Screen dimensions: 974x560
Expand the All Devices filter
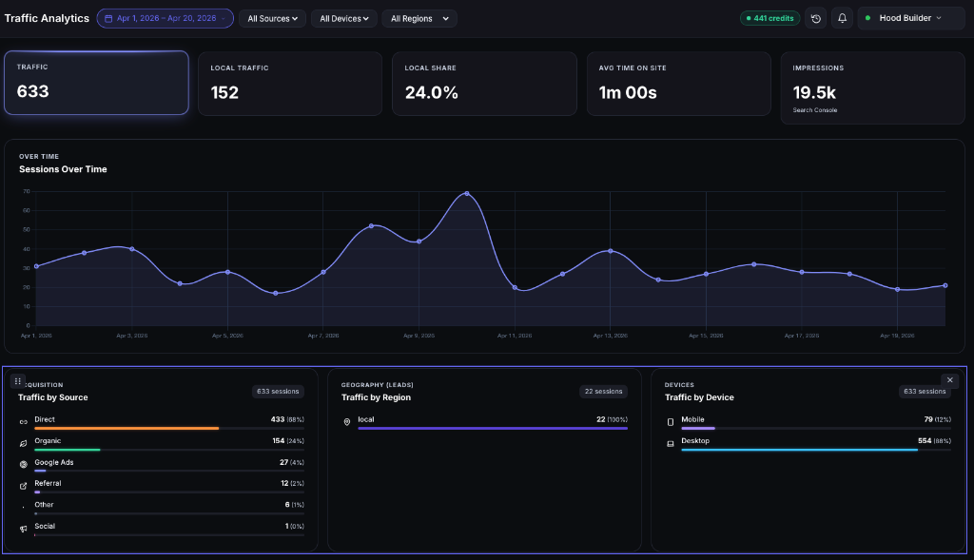342,18
